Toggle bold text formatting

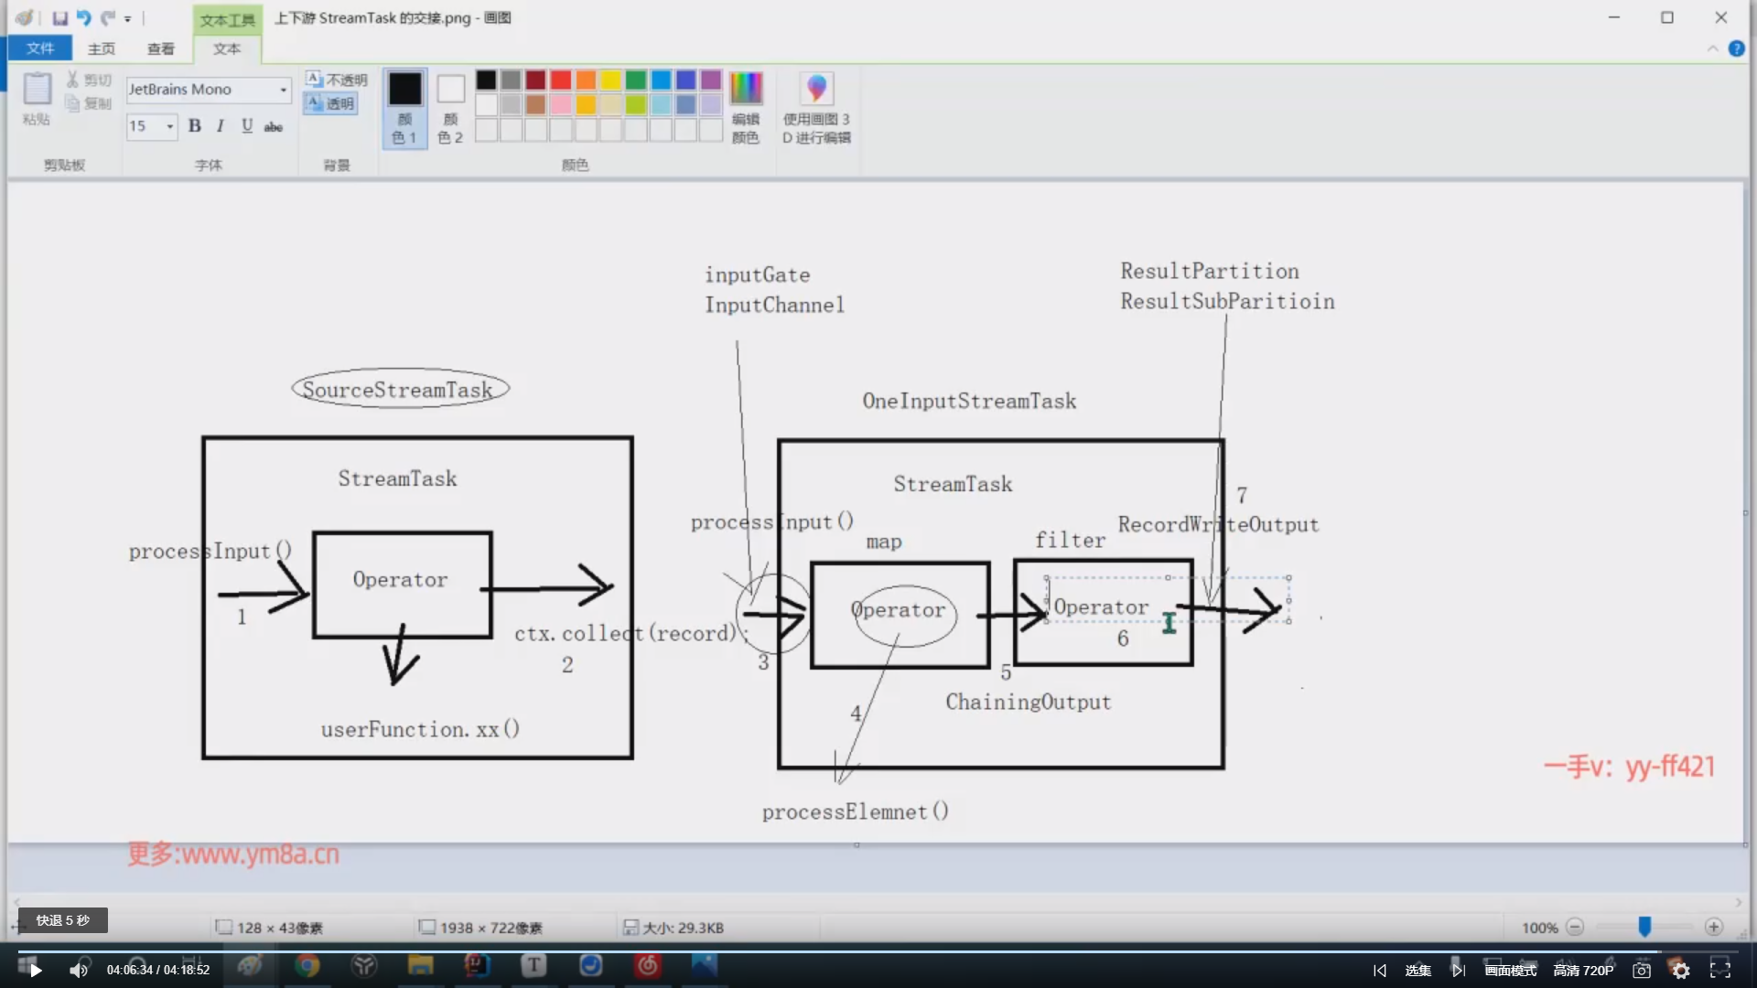[194, 126]
